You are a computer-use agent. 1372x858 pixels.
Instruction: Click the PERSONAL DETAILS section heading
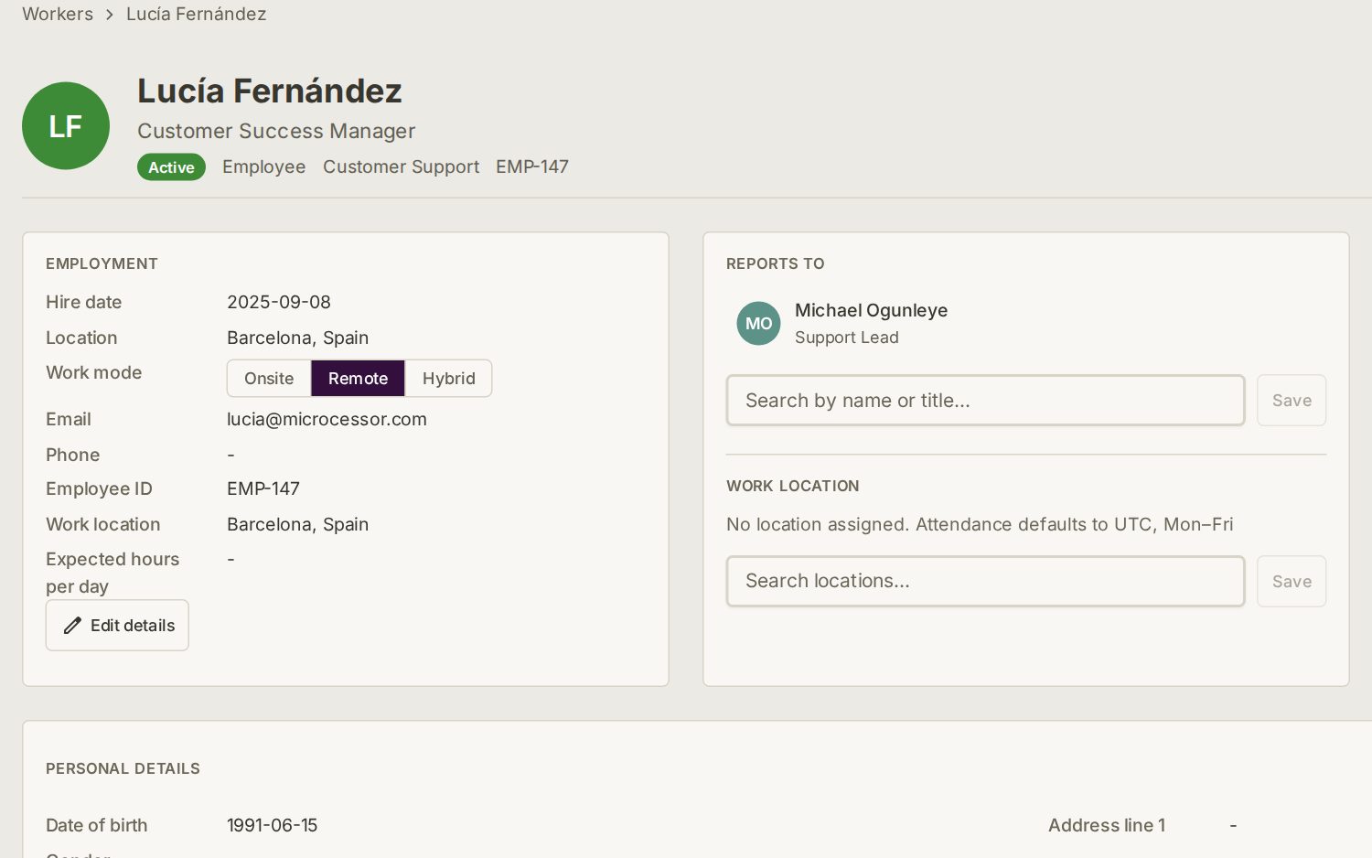point(123,769)
